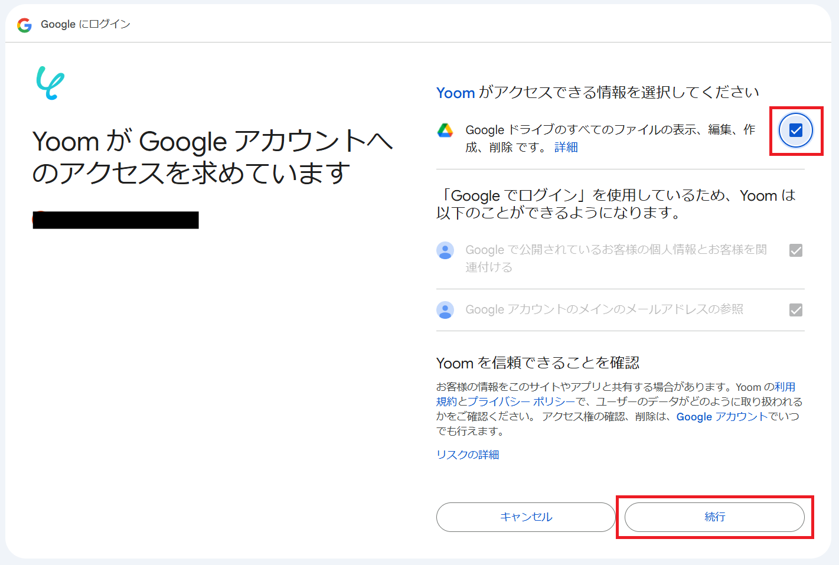This screenshot has width=839, height=565.
Task: Click the disabled メールアドレスの参照 checkbox
Action: [x=796, y=310]
